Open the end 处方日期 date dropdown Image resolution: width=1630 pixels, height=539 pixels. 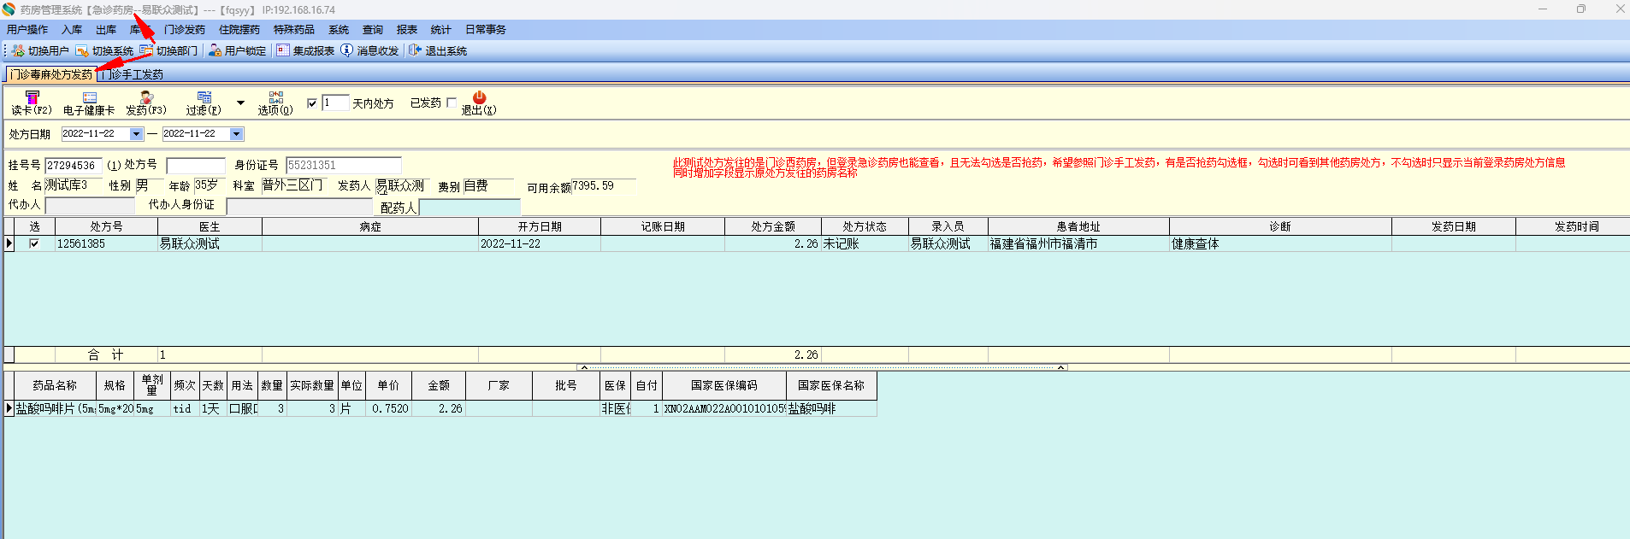coord(237,134)
